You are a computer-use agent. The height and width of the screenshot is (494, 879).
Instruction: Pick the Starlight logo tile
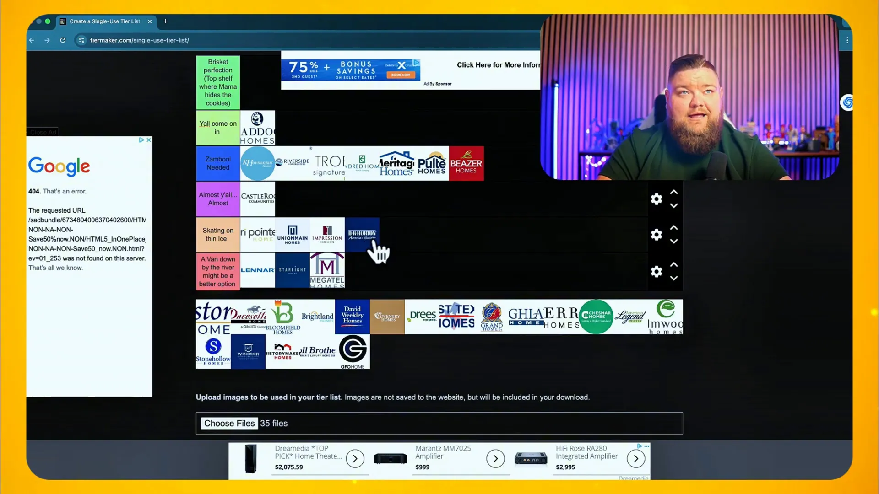pos(293,270)
